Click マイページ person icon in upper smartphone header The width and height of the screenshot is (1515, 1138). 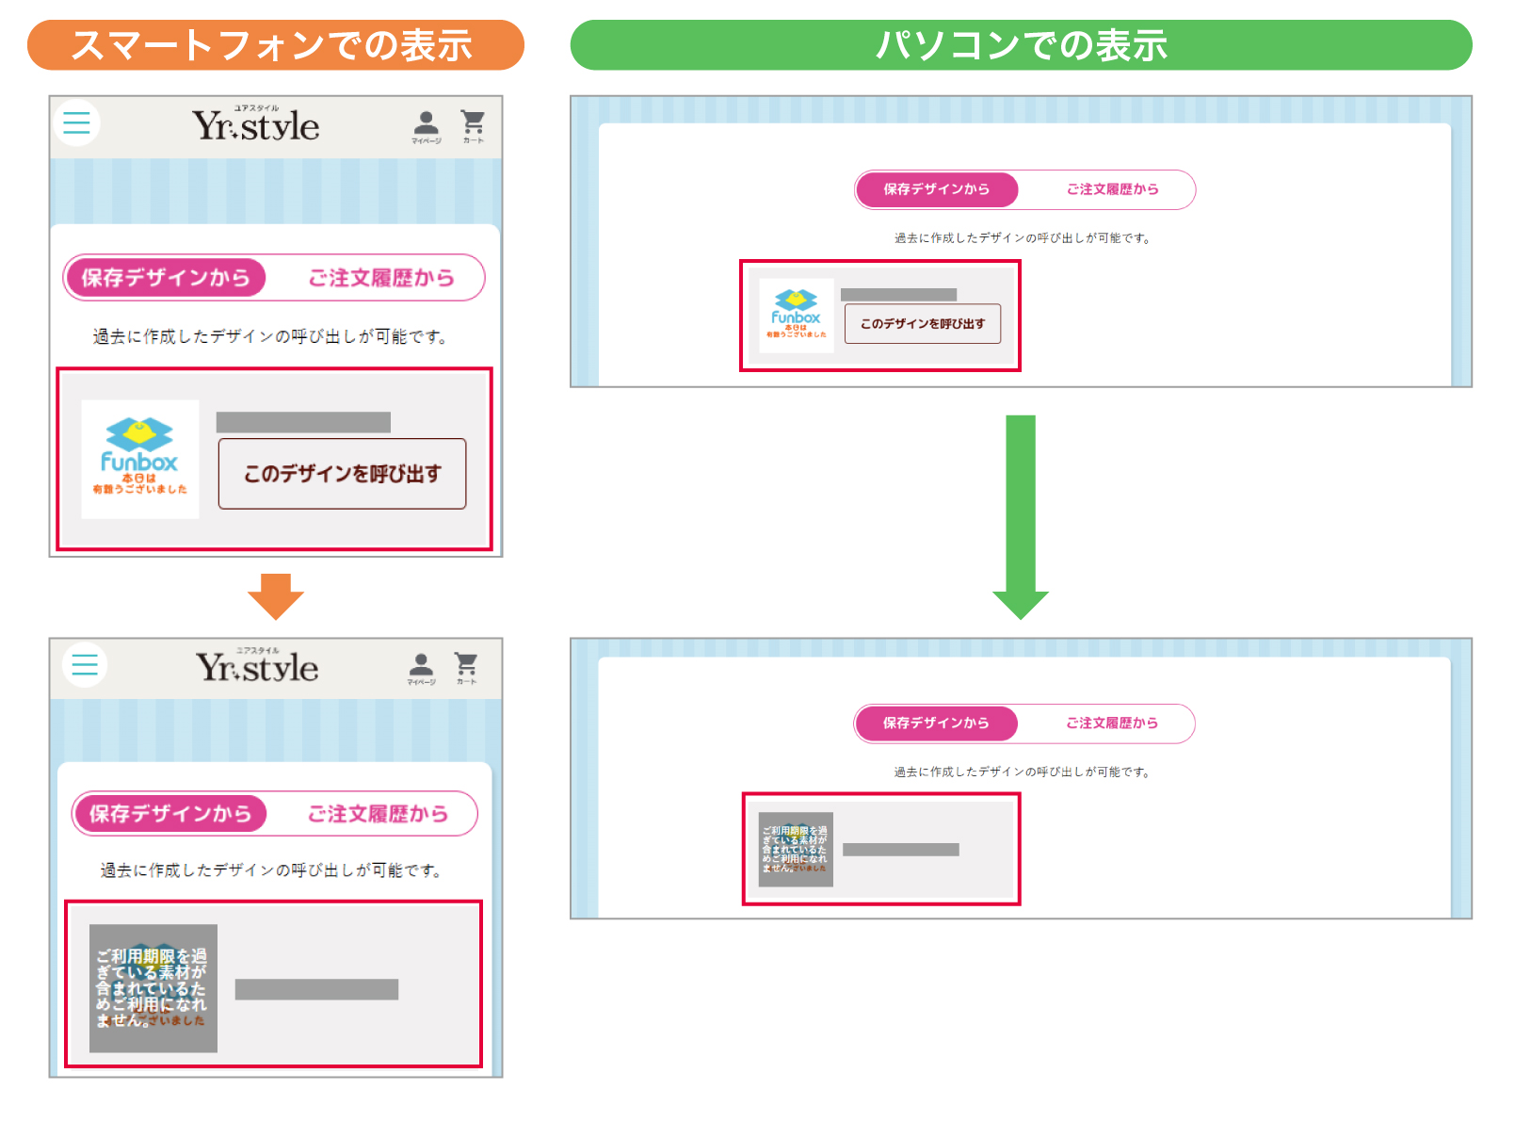pos(426,125)
